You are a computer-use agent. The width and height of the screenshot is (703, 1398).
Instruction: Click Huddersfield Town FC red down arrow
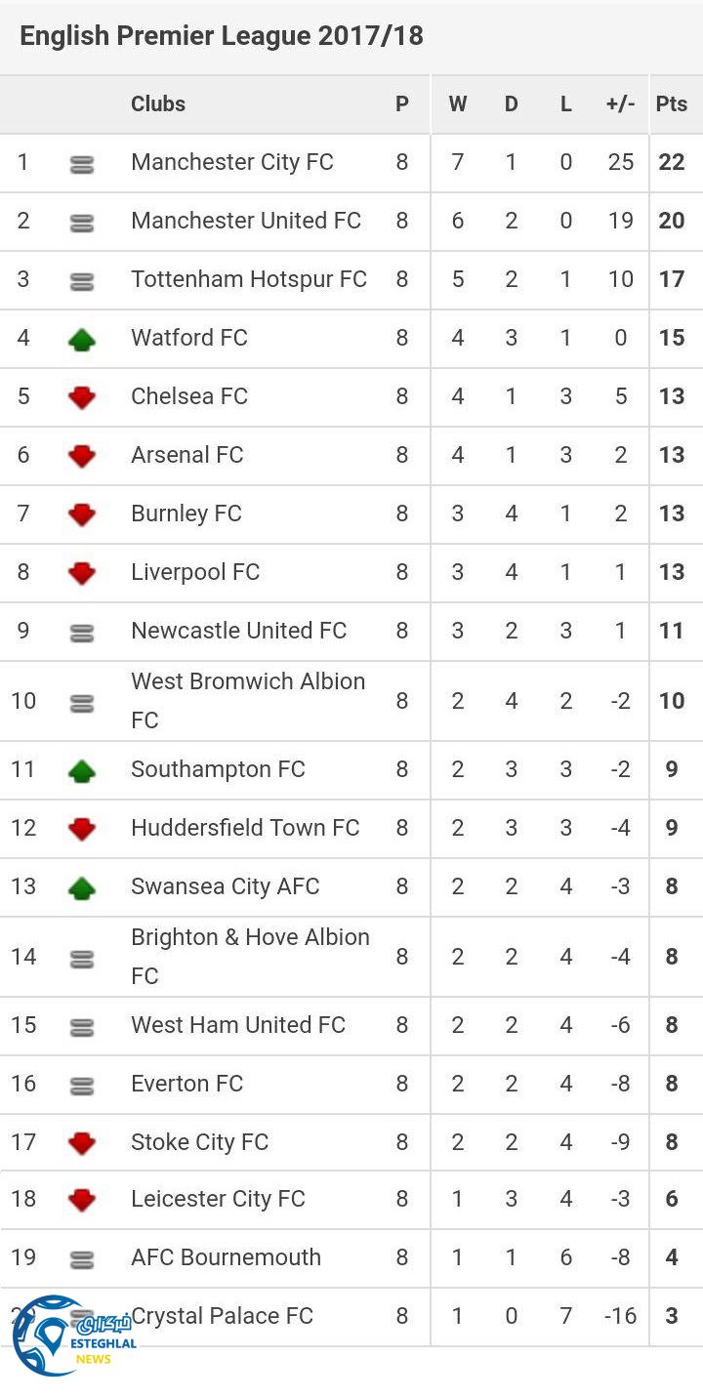coord(82,829)
